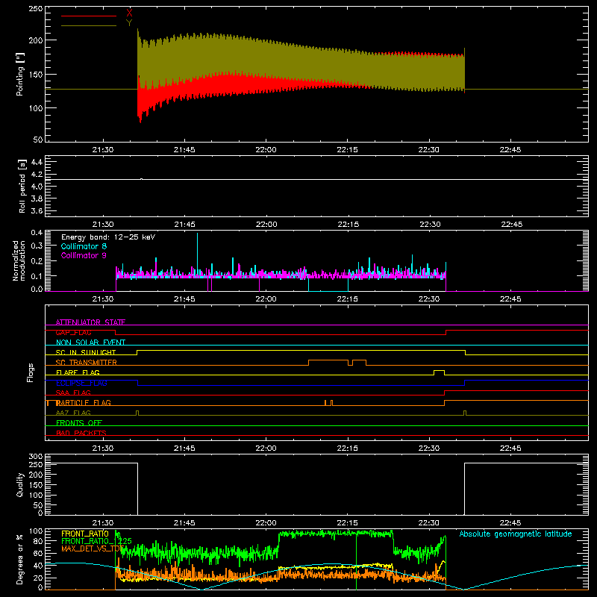Click '22:30' time label under modulation plot
Viewport: 597px width, 597px height.
point(429,299)
